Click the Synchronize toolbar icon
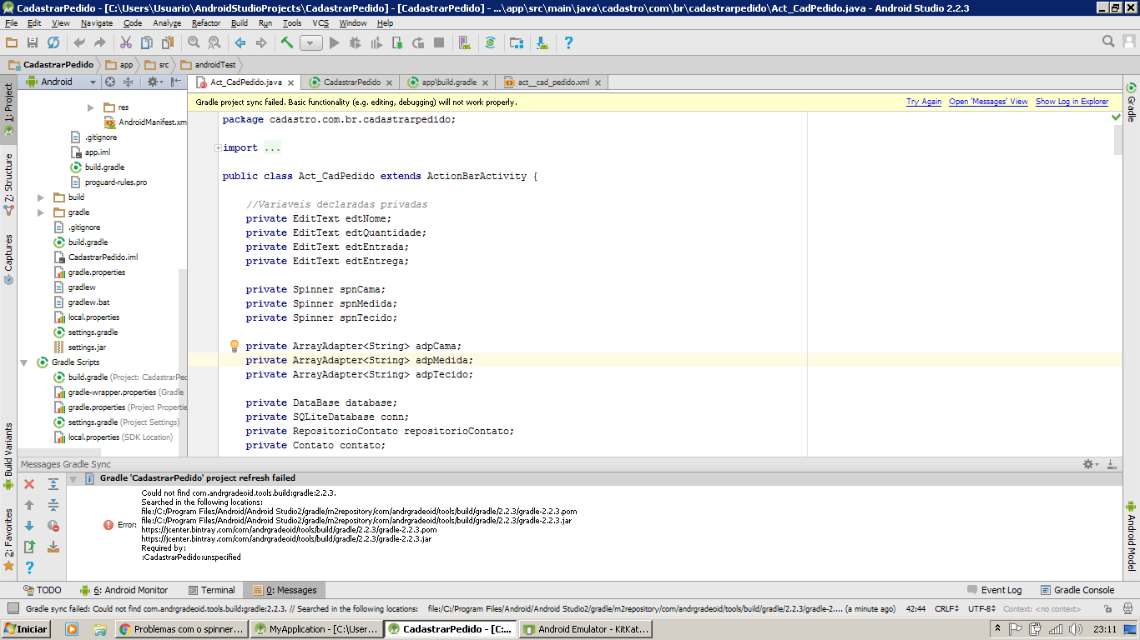Viewport: 1140px width, 640px height. tap(53, 42)
